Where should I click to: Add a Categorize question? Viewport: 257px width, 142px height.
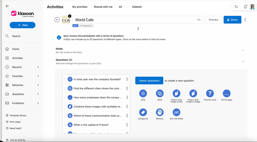pyautogui.click(x=143, y=112)
